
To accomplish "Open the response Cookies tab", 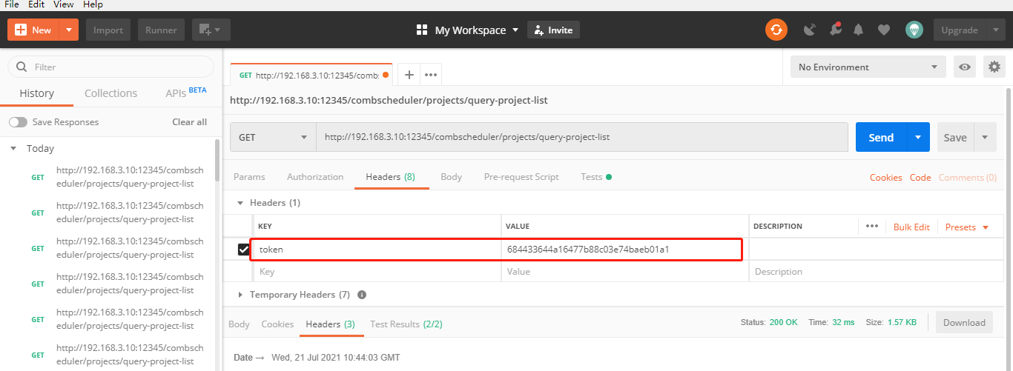I will coord(277,324).
